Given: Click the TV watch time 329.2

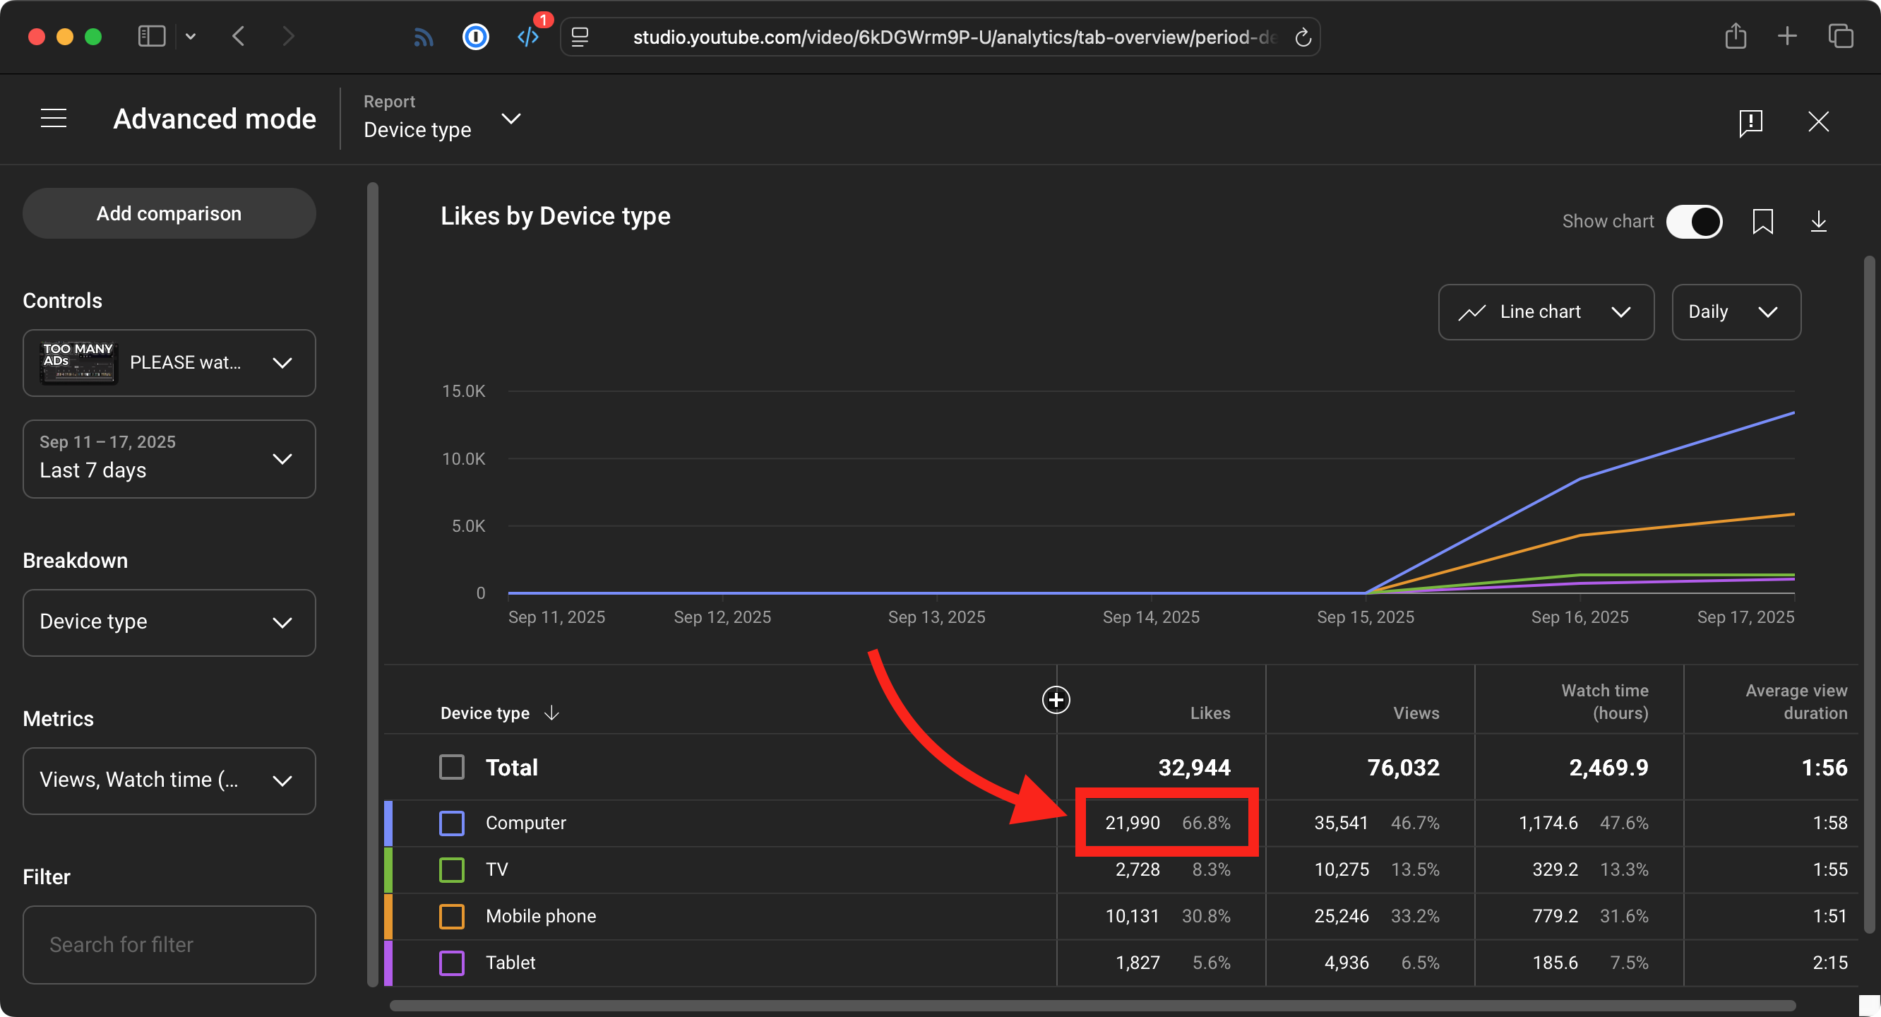Looking at the screenshot, I should tap(1555, 869).
